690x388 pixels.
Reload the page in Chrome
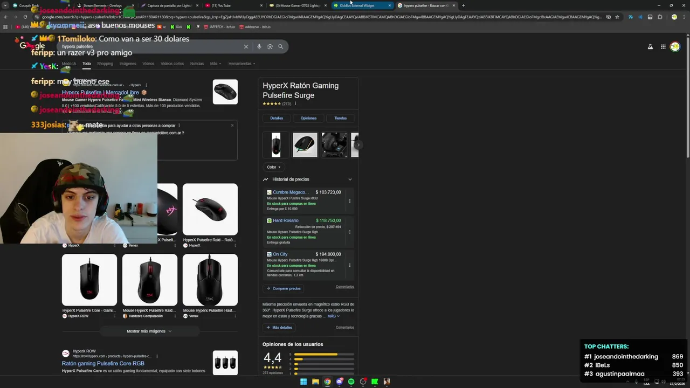[25, 17]
